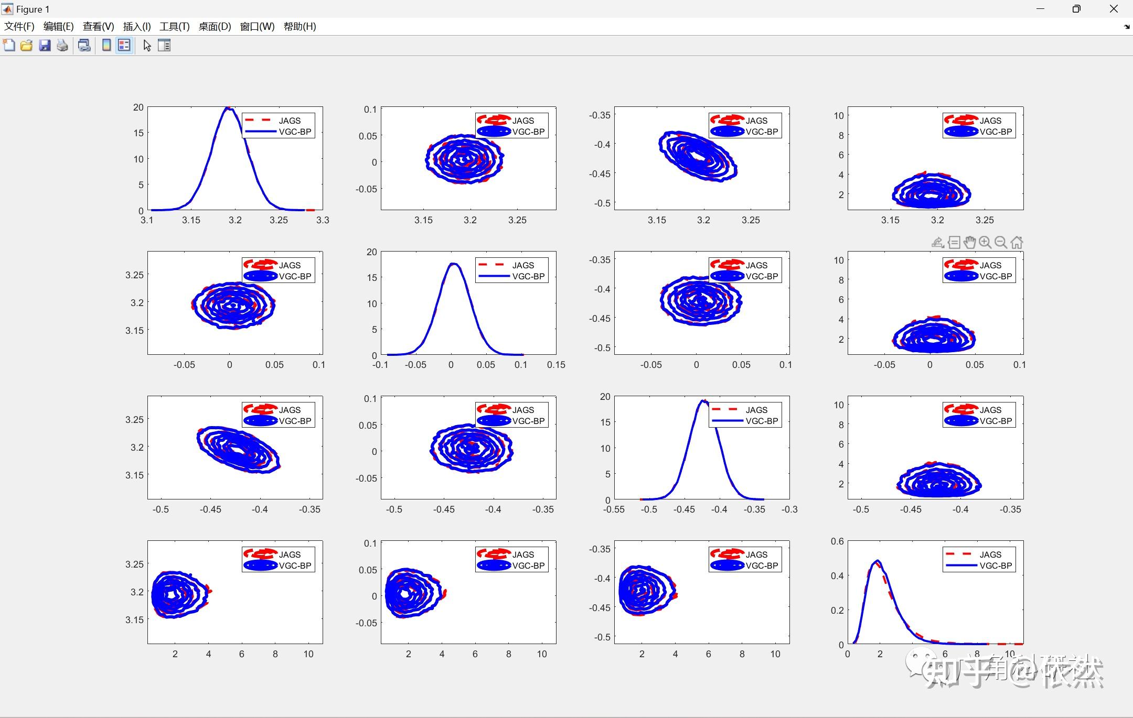Click the Open File folder icon

(x=27, y=46)
